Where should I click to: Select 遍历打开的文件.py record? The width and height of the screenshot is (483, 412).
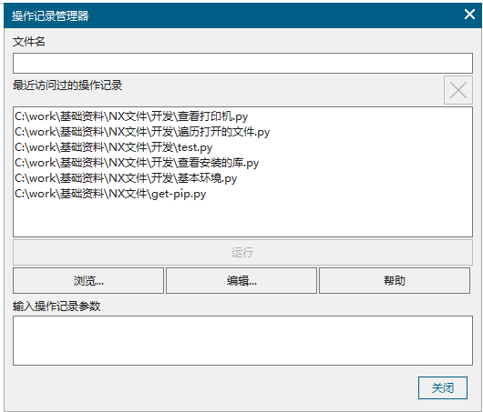point(142,132)
